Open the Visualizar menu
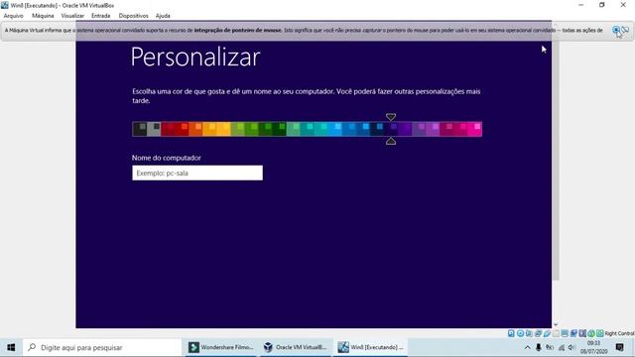The width and height of the screenshot is (635, 357). pos(72,16)
